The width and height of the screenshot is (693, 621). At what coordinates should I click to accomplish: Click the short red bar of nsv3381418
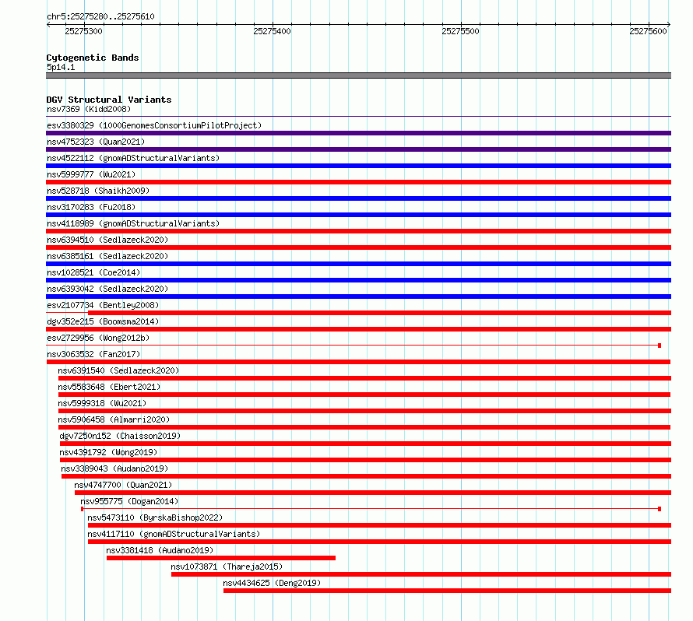(x=221, y=558)
